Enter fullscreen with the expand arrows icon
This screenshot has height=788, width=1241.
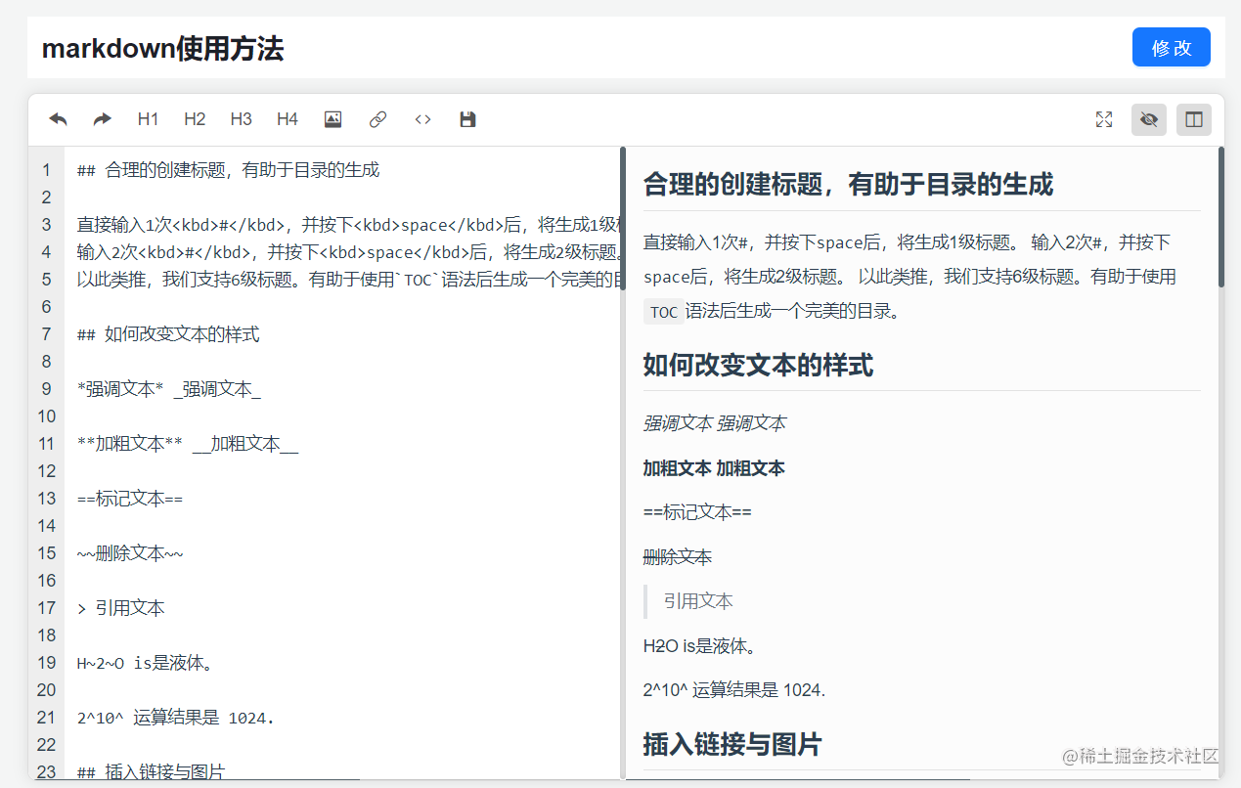click(1104, 118)
